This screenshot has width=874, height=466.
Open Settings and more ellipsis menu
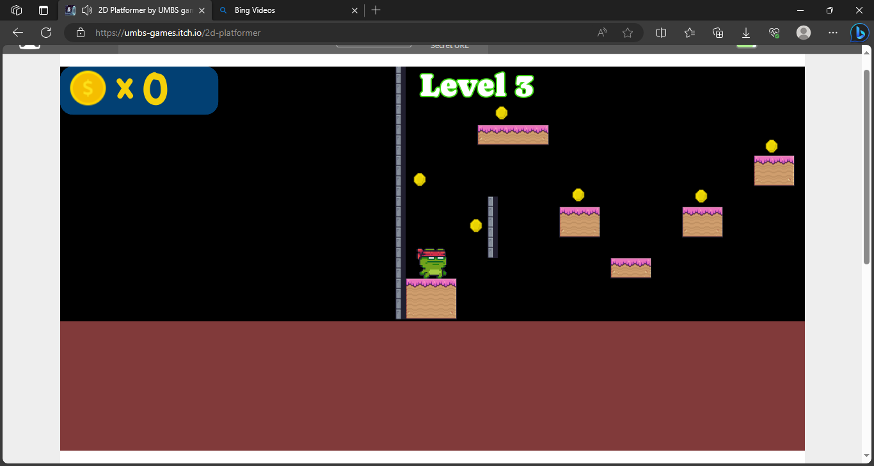point(832,33)
